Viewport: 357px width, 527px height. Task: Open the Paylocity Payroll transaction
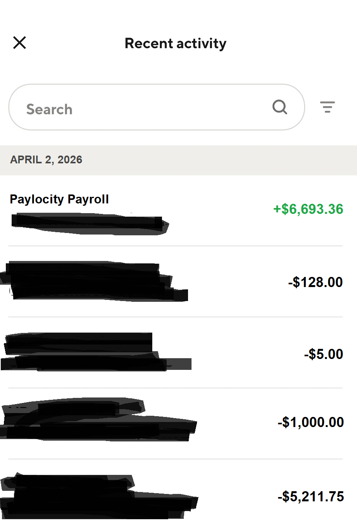point(59,199)
